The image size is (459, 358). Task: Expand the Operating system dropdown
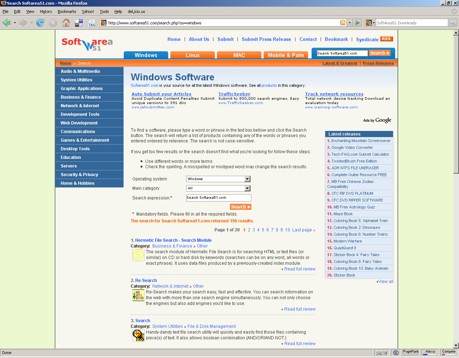click(x=247, y=179)
